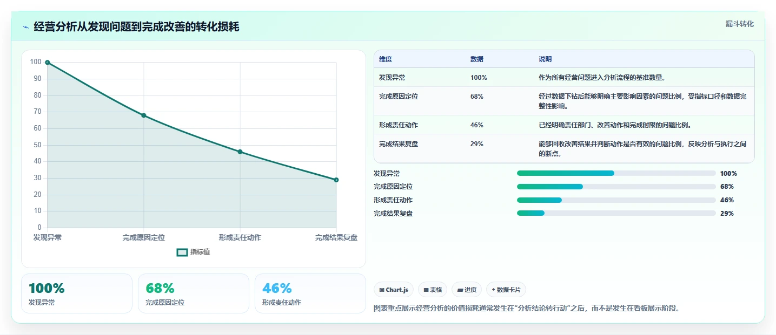The width and height of the screenshot is (776, 335).
Task: Open the 100% 发现异常 stat card
Action: click(x=77, y=293)
